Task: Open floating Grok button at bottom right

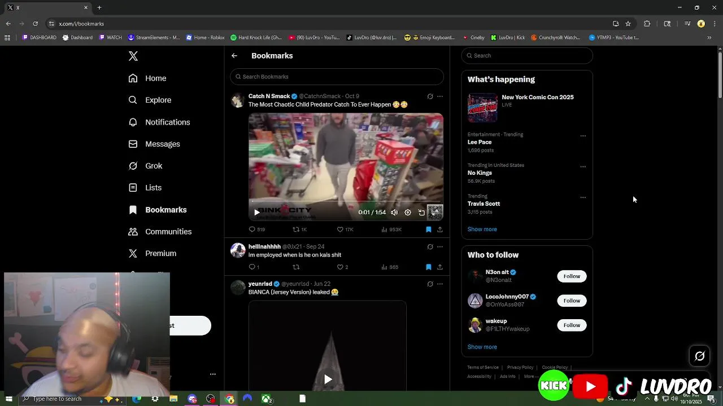Action: coord(699,356)
